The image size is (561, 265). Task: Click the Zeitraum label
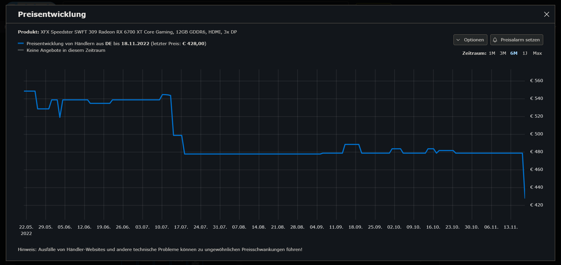474,53
